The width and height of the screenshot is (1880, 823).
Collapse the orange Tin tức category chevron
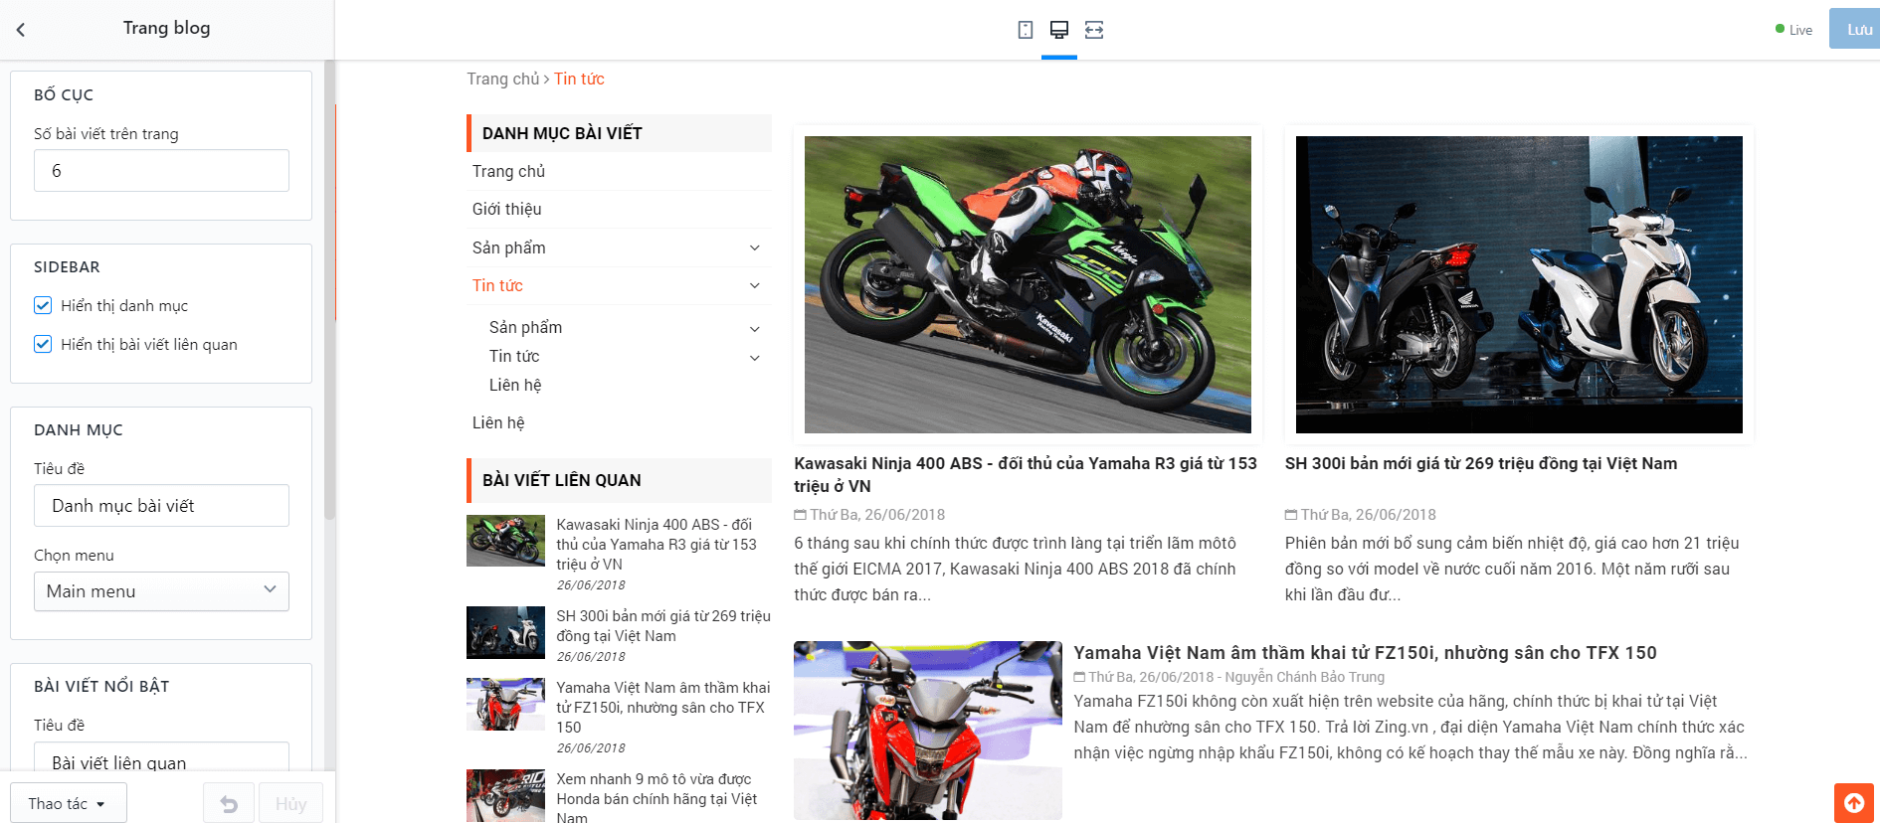[x=755, y=285]
